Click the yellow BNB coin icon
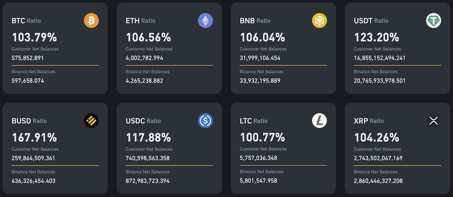Screen dimensions: 453x197 coord(320,20)
